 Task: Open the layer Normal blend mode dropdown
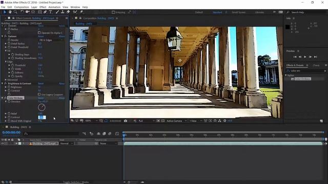pyautogui.click(x=66, y=144)
